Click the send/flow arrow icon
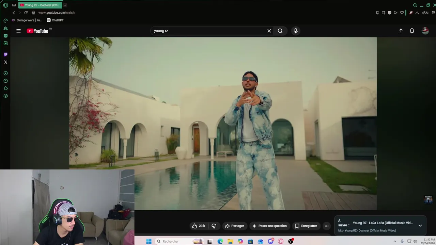The height and width of the screenshot is (245, 436). click(x=396, y=13)
